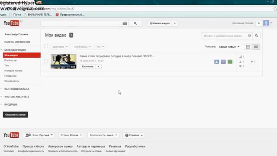Screen dimensions: 277x156
Task: Open Авторы и партнеры footer link
Action: click(90, 146)
